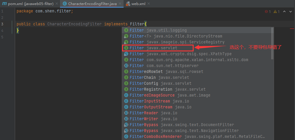Image resolution: width=295 pixels, height=140 pixels.
Task: Click the yellow warning count indicator
Action: tap(277, 12)
